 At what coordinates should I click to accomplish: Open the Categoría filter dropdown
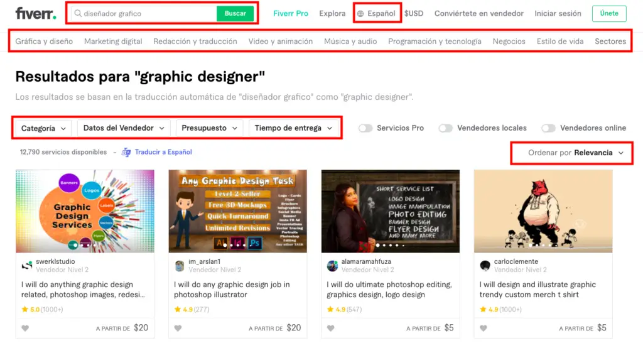click(43, 128)
